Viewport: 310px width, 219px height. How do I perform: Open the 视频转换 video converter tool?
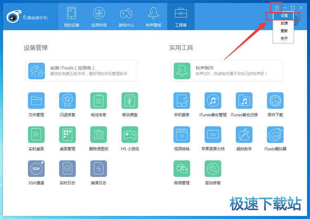(182, 134)
